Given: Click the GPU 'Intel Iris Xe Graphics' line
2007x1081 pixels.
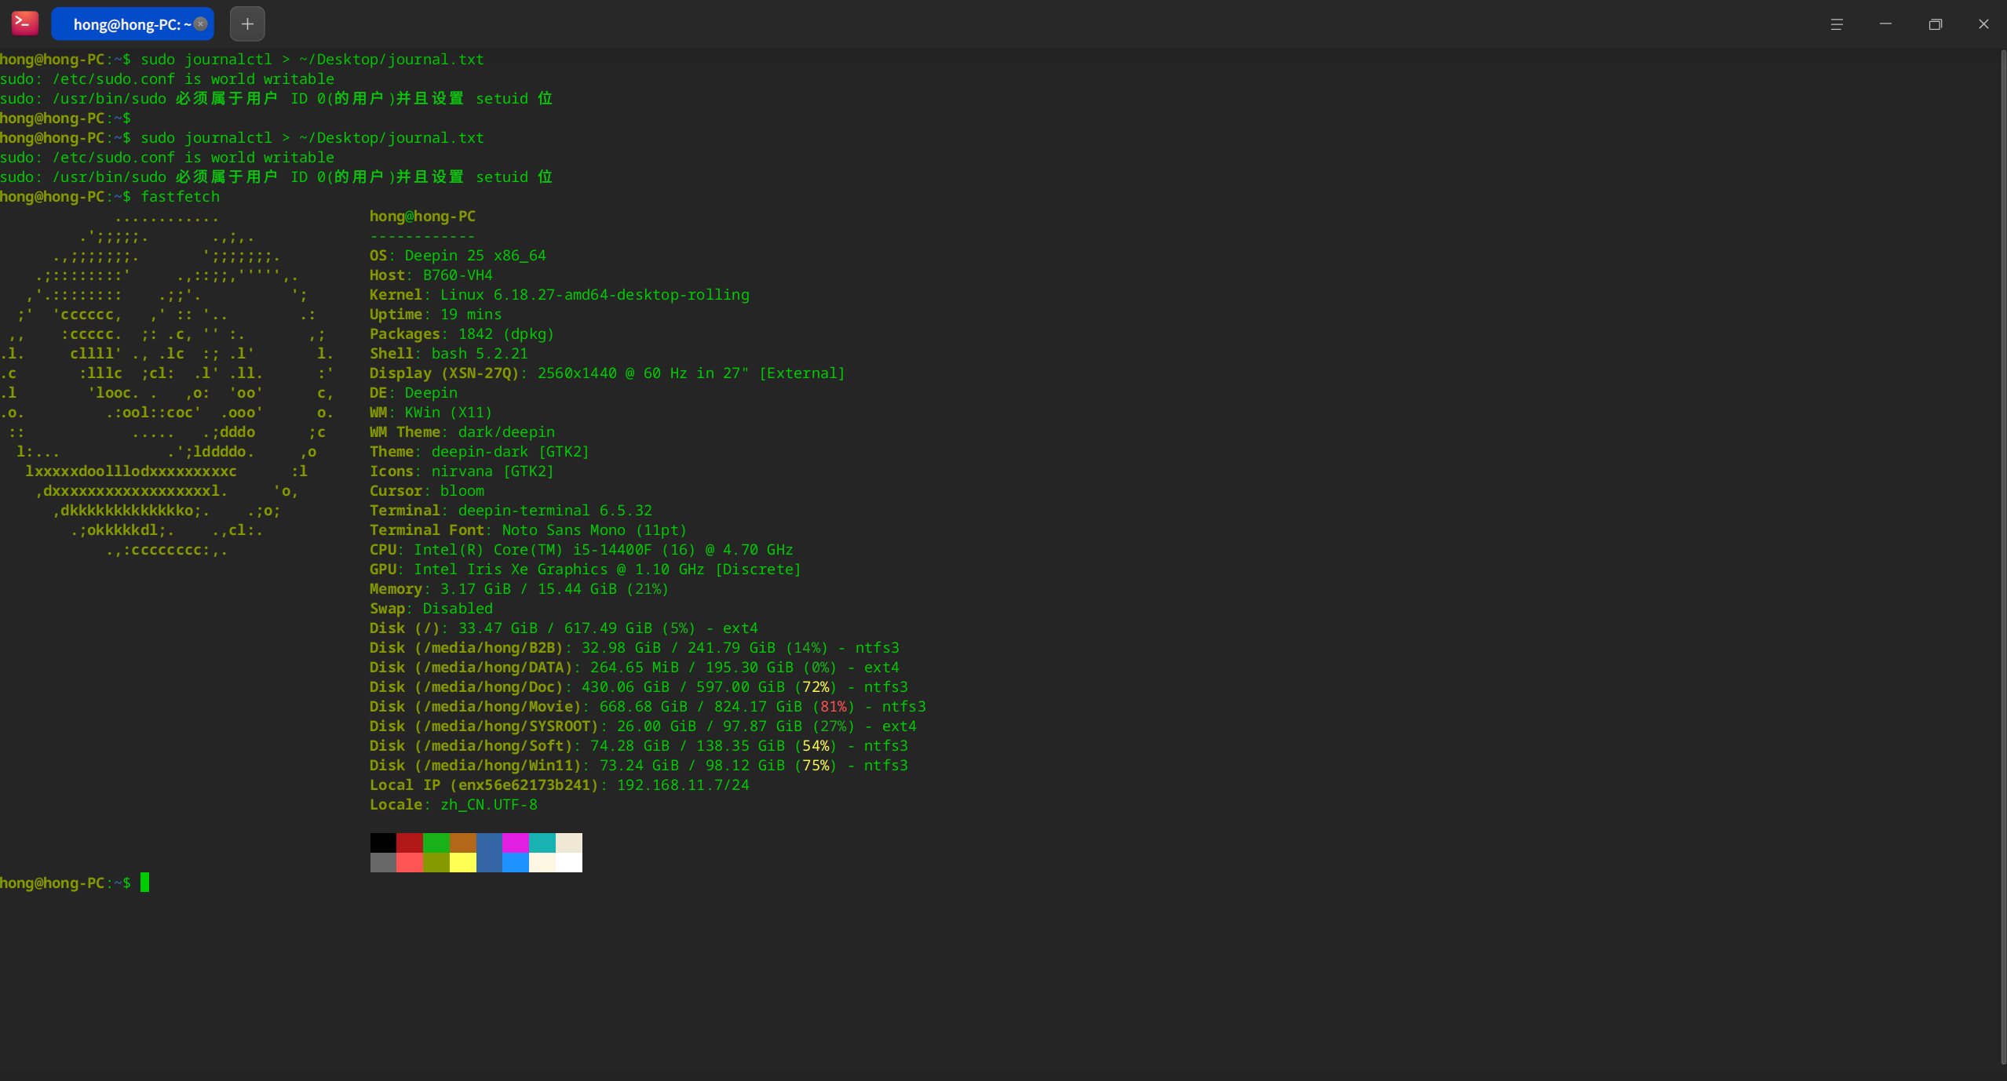Looking at the screenshot, I should (586, 570).
